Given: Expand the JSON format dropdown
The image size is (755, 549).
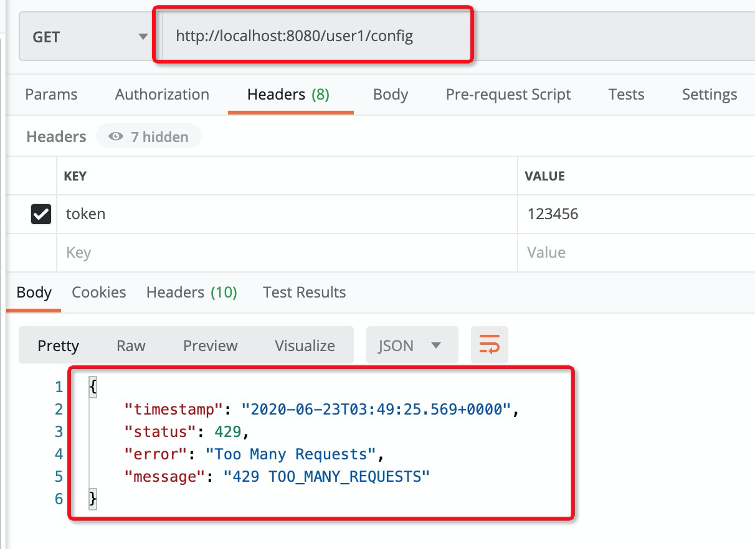Looking at the screenshot, I should click(412, 345).
